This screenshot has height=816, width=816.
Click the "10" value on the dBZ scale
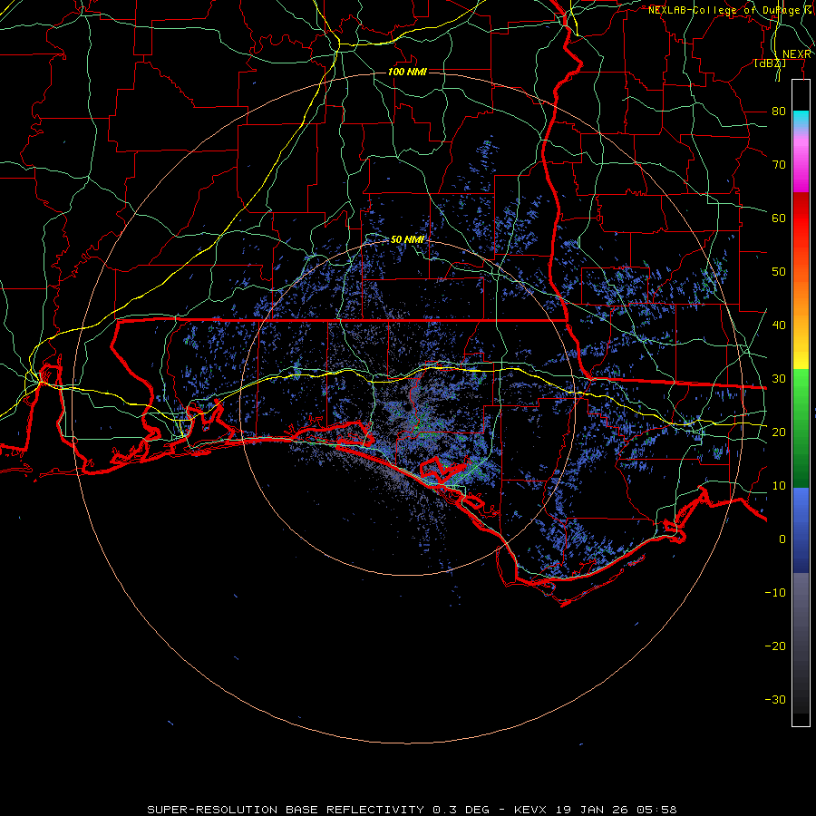(x=779, y=486)
